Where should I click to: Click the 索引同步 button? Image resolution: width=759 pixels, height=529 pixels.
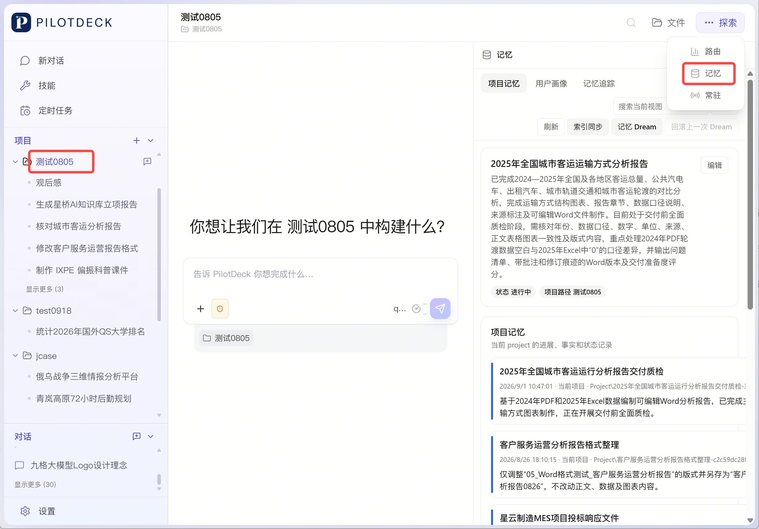coord(588,127)
